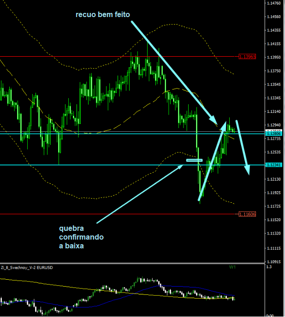Image resolution: width=285 pixels, height=317 pixels.
Task: Click the green W1 timeframe label
Action: 232,267
